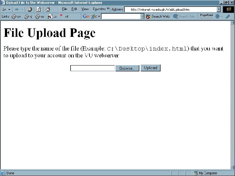Image resolution: width=235 pixels, height=176 pixels.
Task: Open the Edit menu
Action: click(x=74, y=9)
